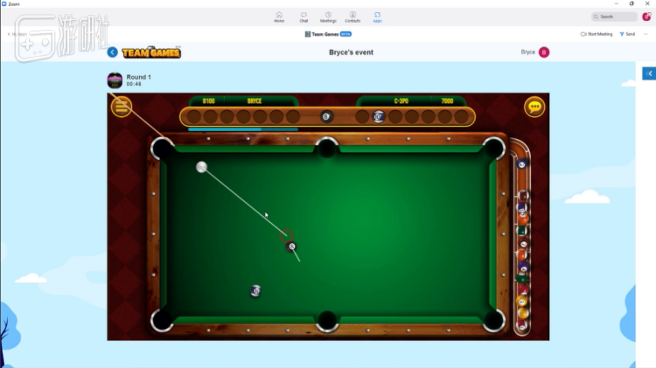656x368 pixels.
Task: Open the Meetings tab
Action: click(328, 17)
